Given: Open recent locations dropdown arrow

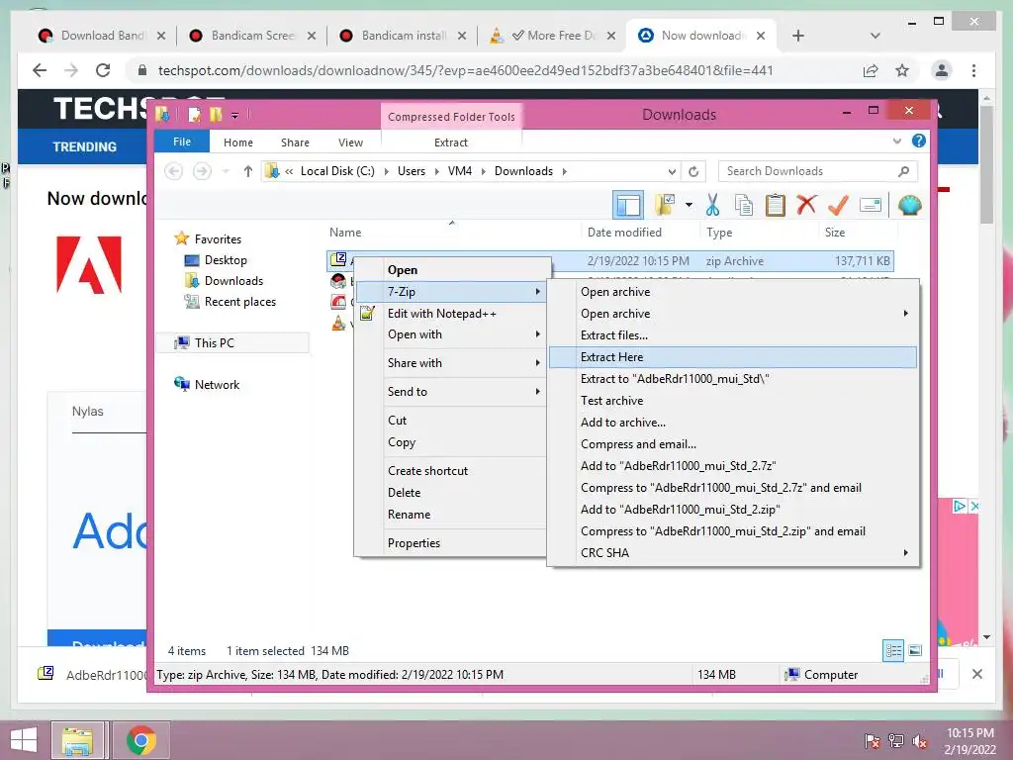Looking at the screenshot, I should click(x=226, y=171).
